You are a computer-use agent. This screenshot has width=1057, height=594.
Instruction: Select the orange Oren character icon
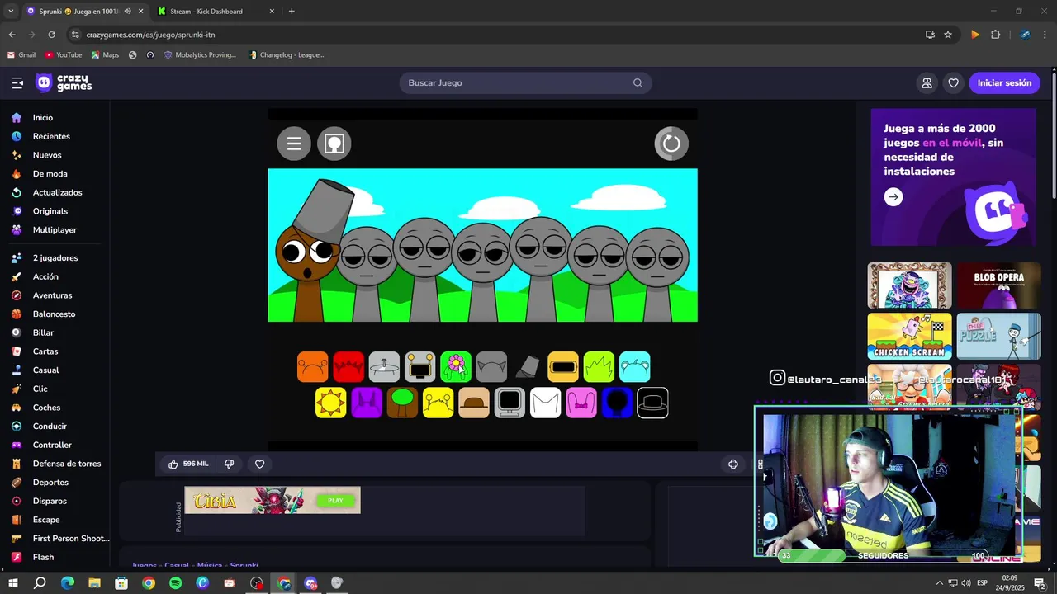[313, 367]
